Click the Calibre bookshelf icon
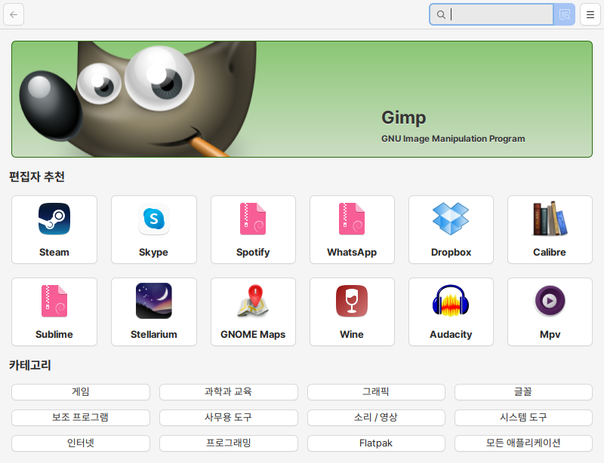The height and width of the screenshot is (463, 604). [x=550, y=219]
